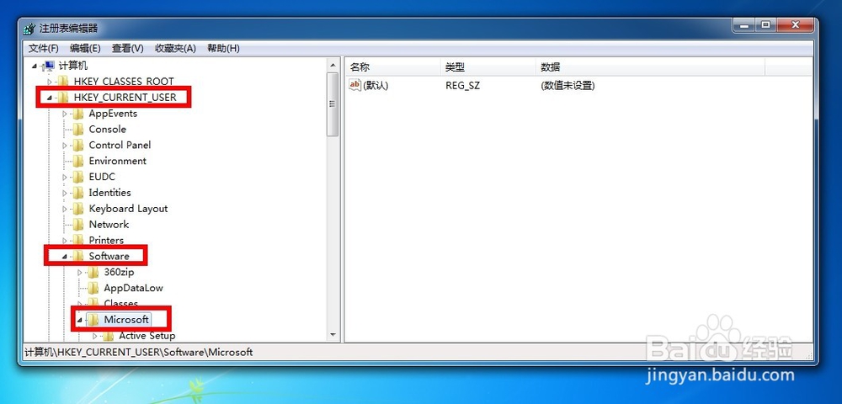This screenshot has height=404, width=842.
Task: Select the HKEY_CLASSES_ROOT key label
Action: 124,82
